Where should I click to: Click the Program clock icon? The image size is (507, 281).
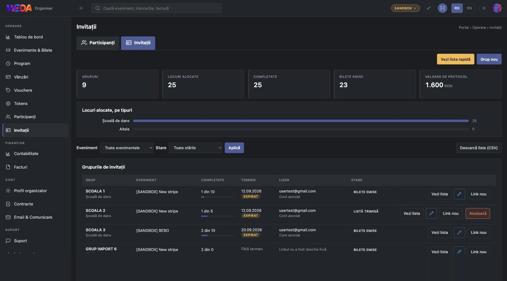(x=8, y=64)
